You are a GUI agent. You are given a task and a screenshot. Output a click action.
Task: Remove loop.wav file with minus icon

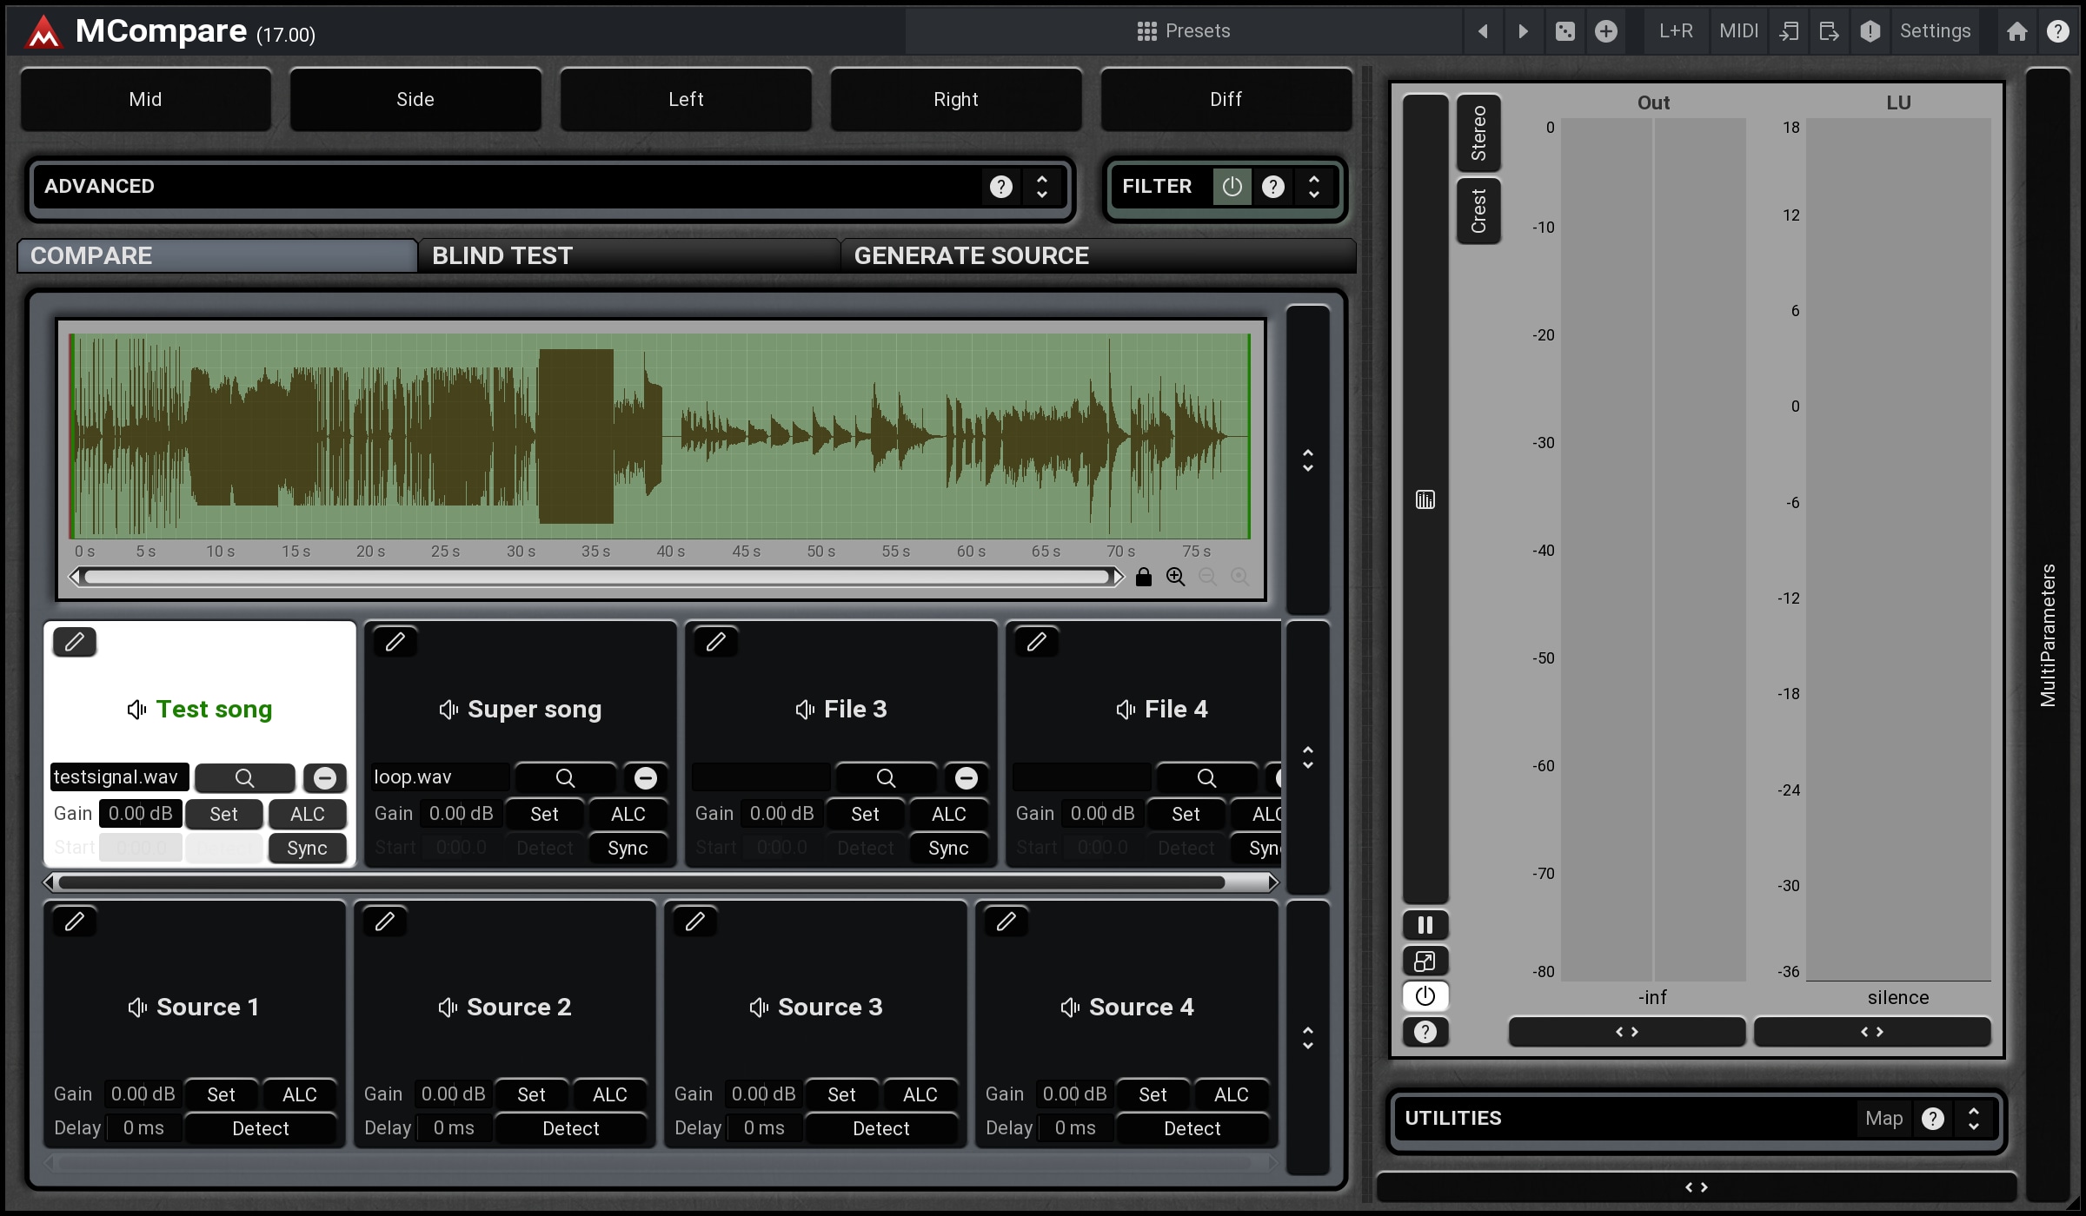(645, 777)
